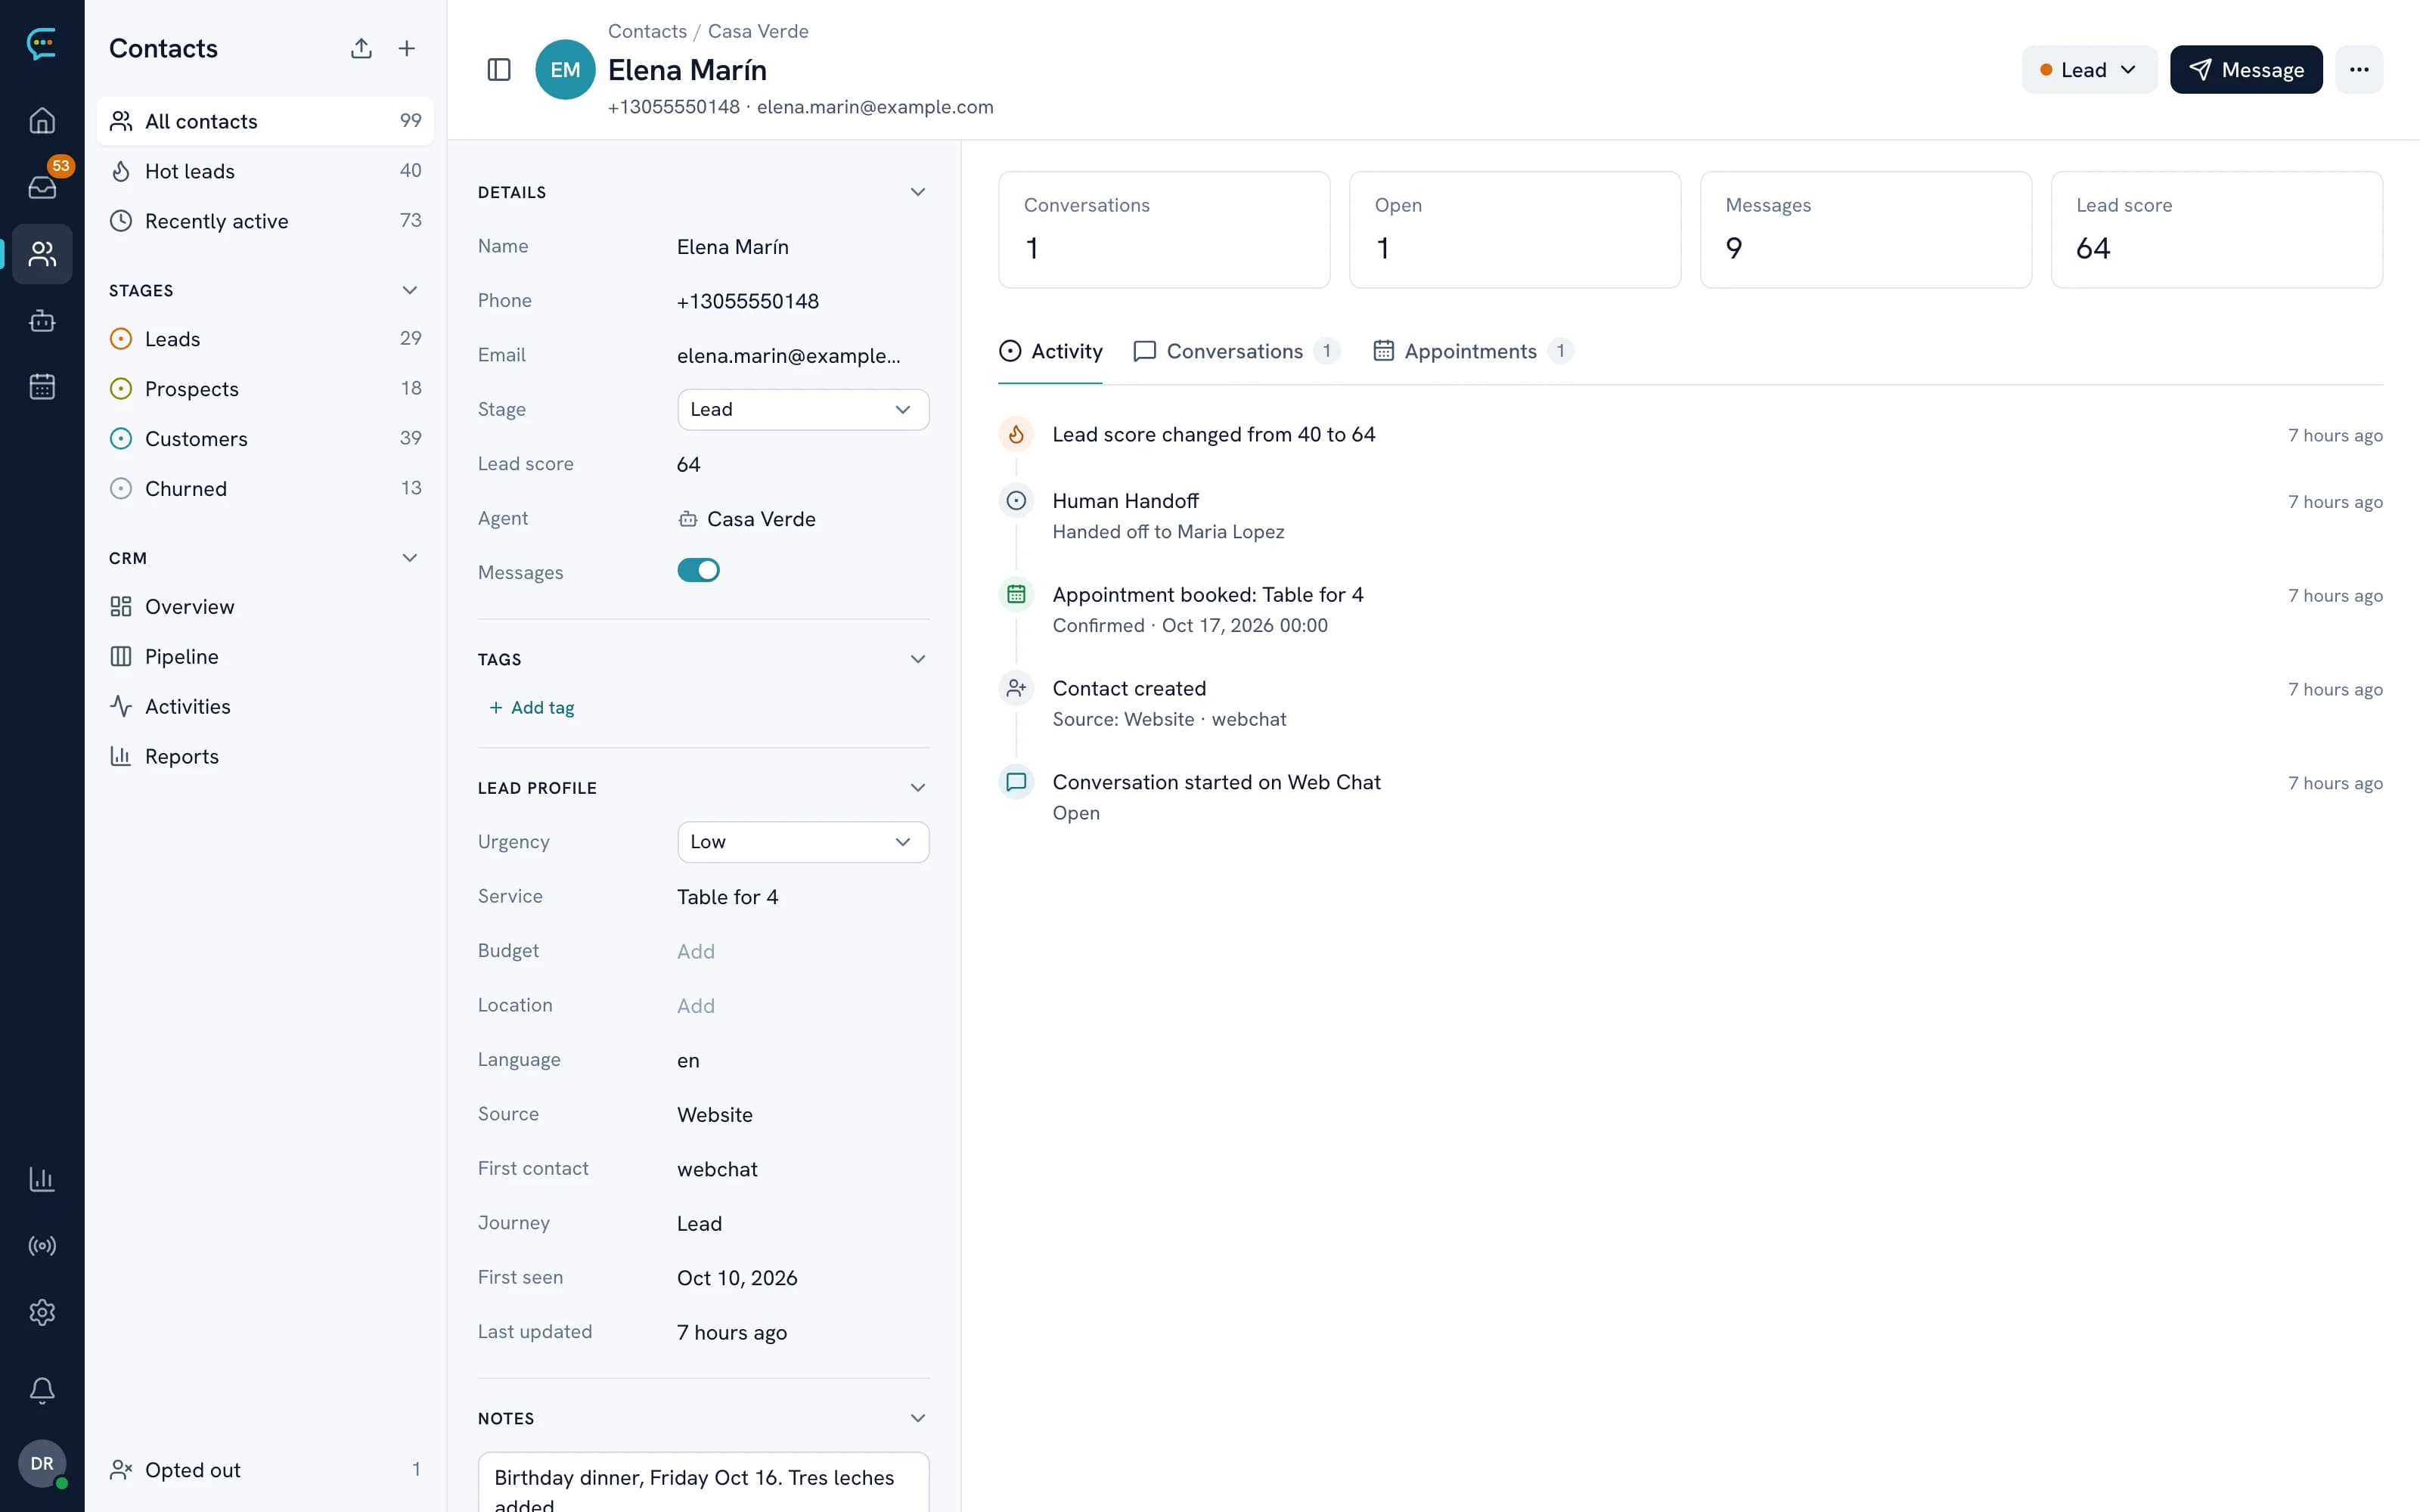Open Recently active contacts
This screenshot has width=2420, height=1512.
click(265, 221)
